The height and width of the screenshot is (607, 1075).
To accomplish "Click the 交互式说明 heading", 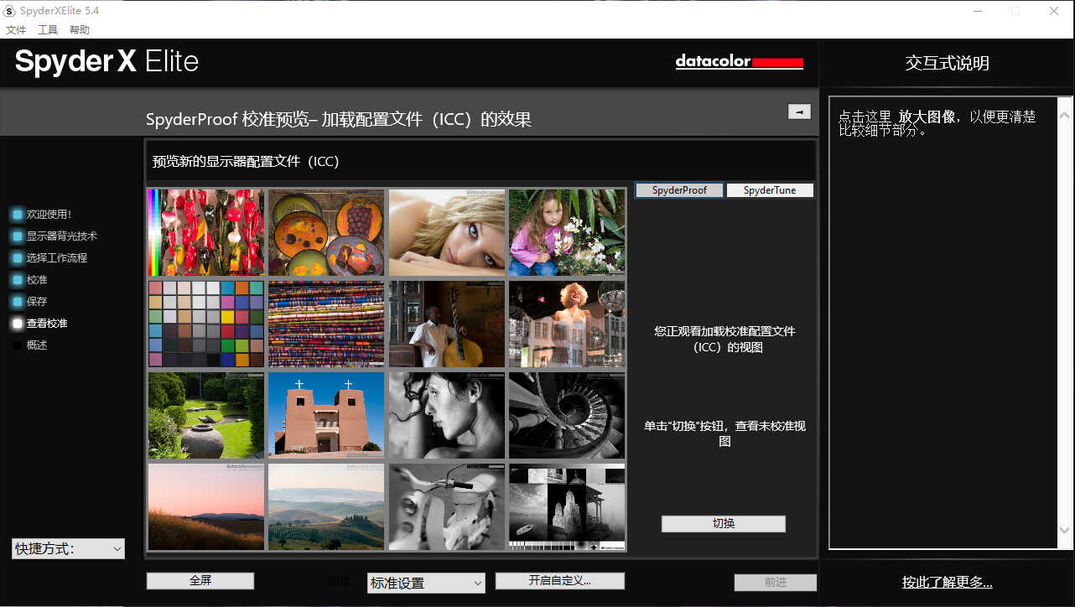I will pyautogui.click(x=948, y=64).
